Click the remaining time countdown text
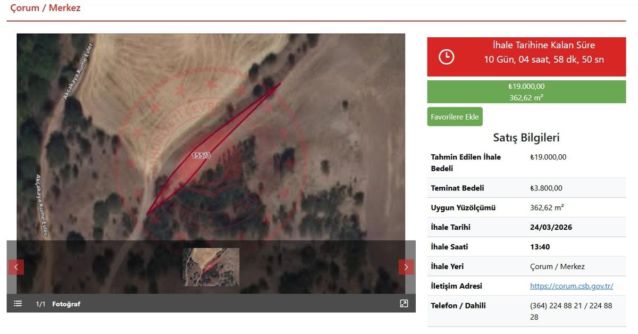 click(x=543, y=60)
